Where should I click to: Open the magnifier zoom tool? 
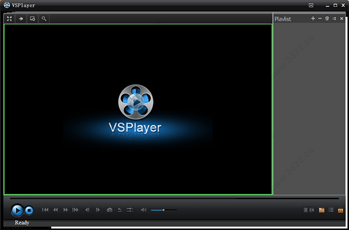(x=44, y=19)
